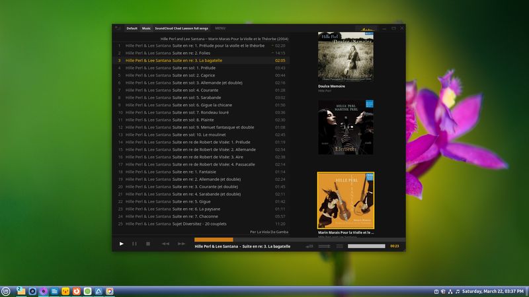Select track 18 Suite en re: Fantaisie
Viewport: 529px width, 297px height.
tap(202, 172)
